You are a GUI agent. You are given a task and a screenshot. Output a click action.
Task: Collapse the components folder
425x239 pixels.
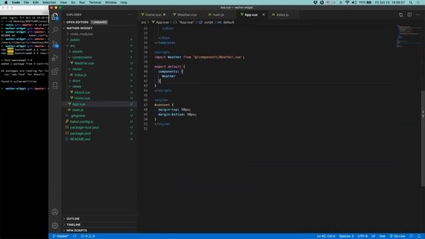pos(82,58)
